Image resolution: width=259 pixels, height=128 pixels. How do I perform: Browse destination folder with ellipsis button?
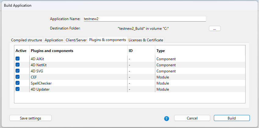(214, 29)
